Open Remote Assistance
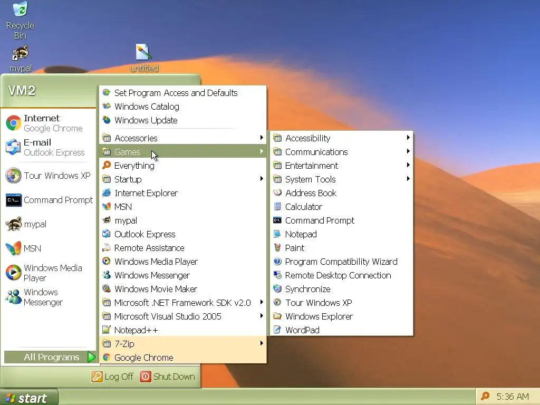 point(183,248)
